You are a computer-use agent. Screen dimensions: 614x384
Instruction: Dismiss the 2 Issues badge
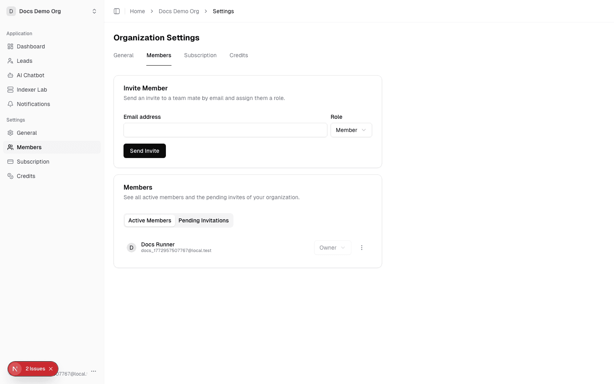(51, 368)
